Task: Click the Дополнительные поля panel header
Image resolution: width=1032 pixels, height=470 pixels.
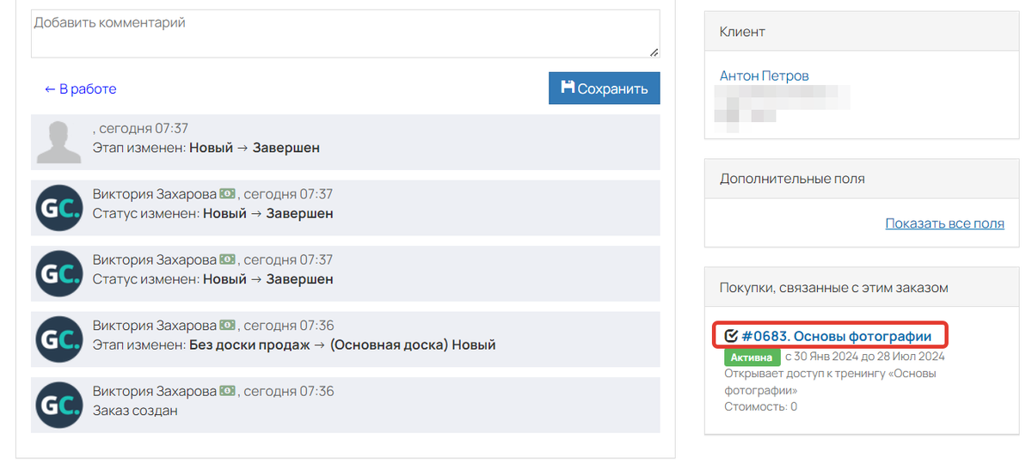Action: coord(861,179)
